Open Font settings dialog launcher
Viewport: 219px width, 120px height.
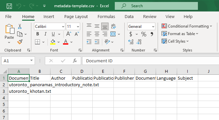click(80, 50)
